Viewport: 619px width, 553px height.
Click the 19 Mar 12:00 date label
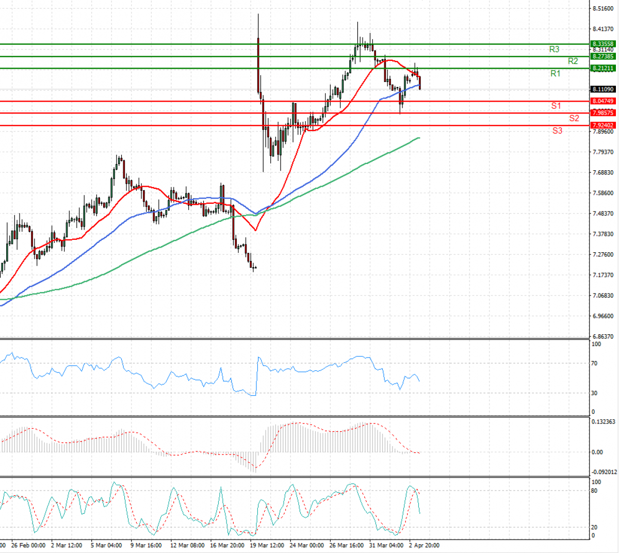click(266, 545)
